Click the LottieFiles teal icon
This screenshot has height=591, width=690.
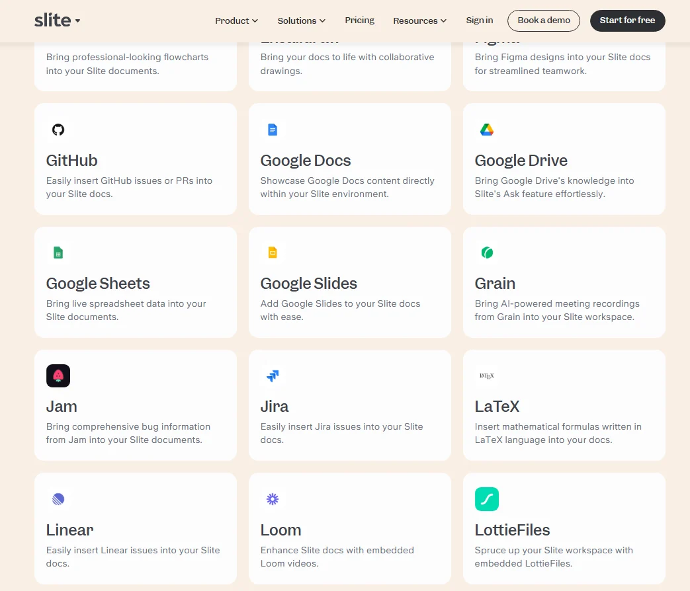[487, 499]
